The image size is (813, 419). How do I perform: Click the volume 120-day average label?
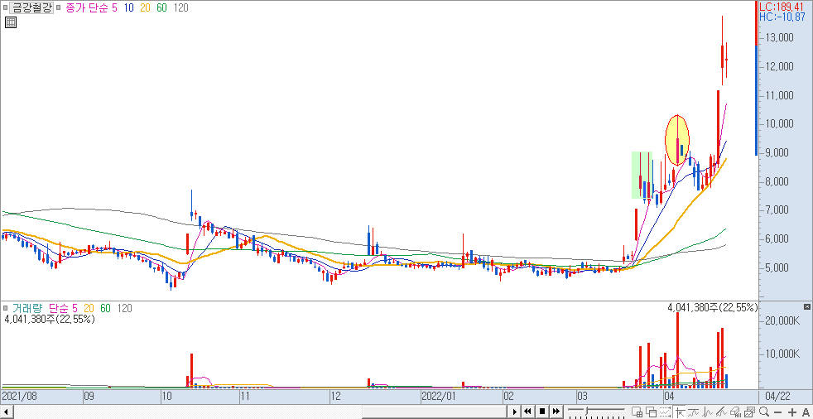(x=124, y=309)
